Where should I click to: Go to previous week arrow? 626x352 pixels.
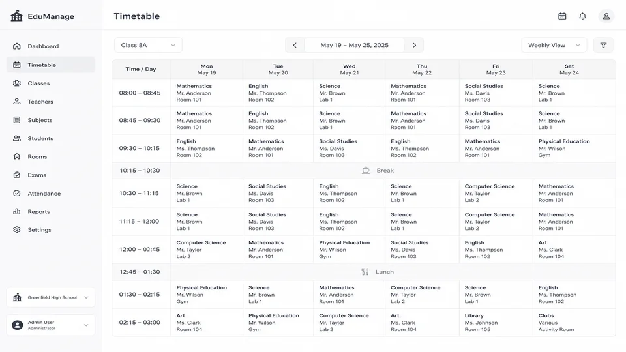coord(295,45)
